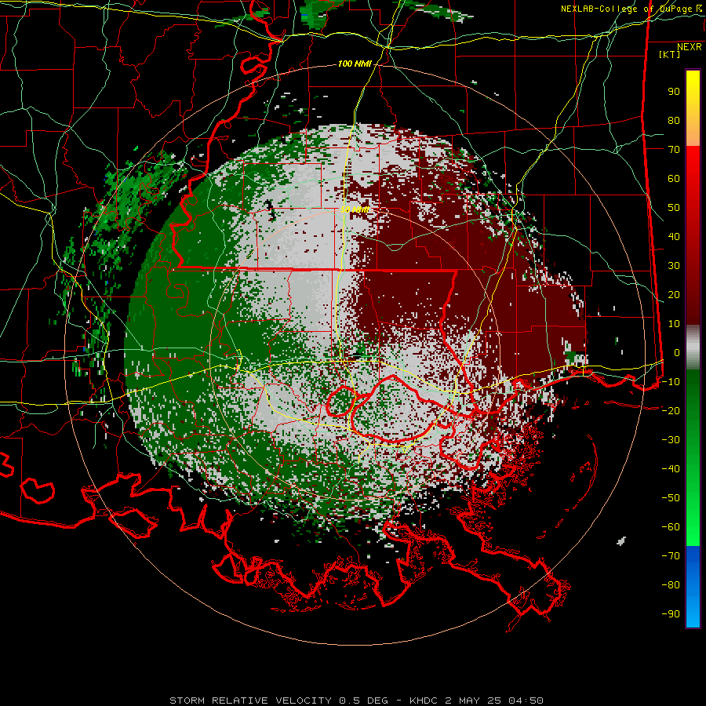Click the -20 value on the velocity scale
The width and height of the screenshot is (706, 706).
click(x=671, y=410)
